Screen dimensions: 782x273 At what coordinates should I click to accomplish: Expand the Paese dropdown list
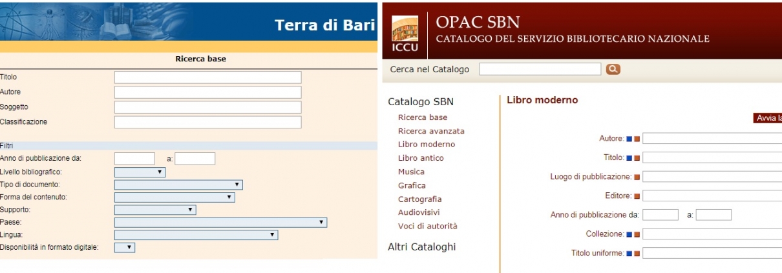coord(220,222)
